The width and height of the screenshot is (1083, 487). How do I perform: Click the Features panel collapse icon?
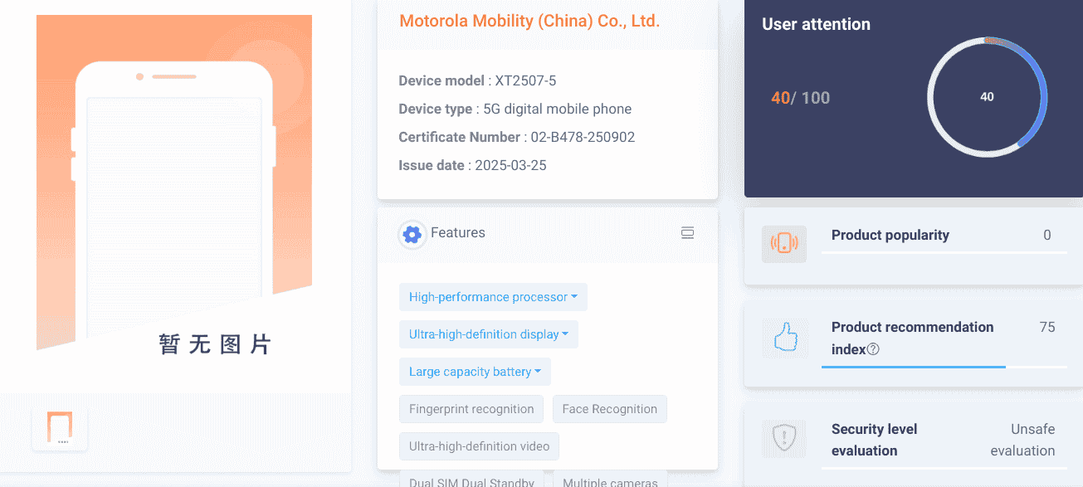[687, 233]
